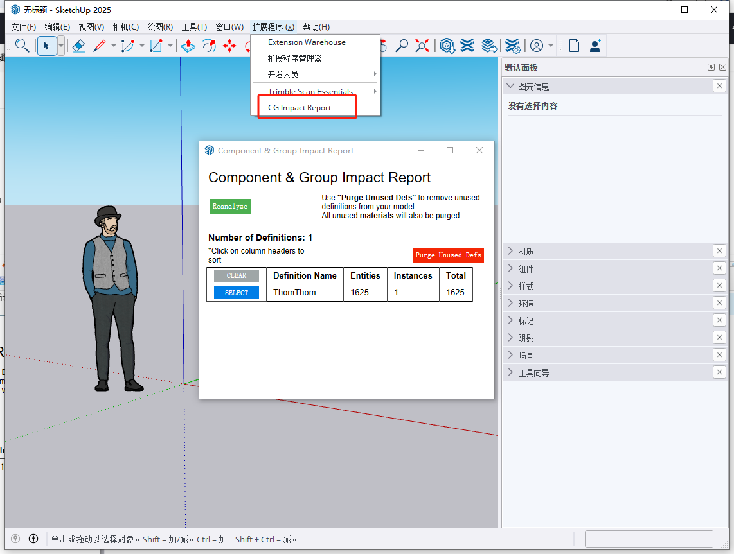Choose Extension Warehouse from the menu
The height and width of the screenshot is (554, 734).
coord(316,42)
